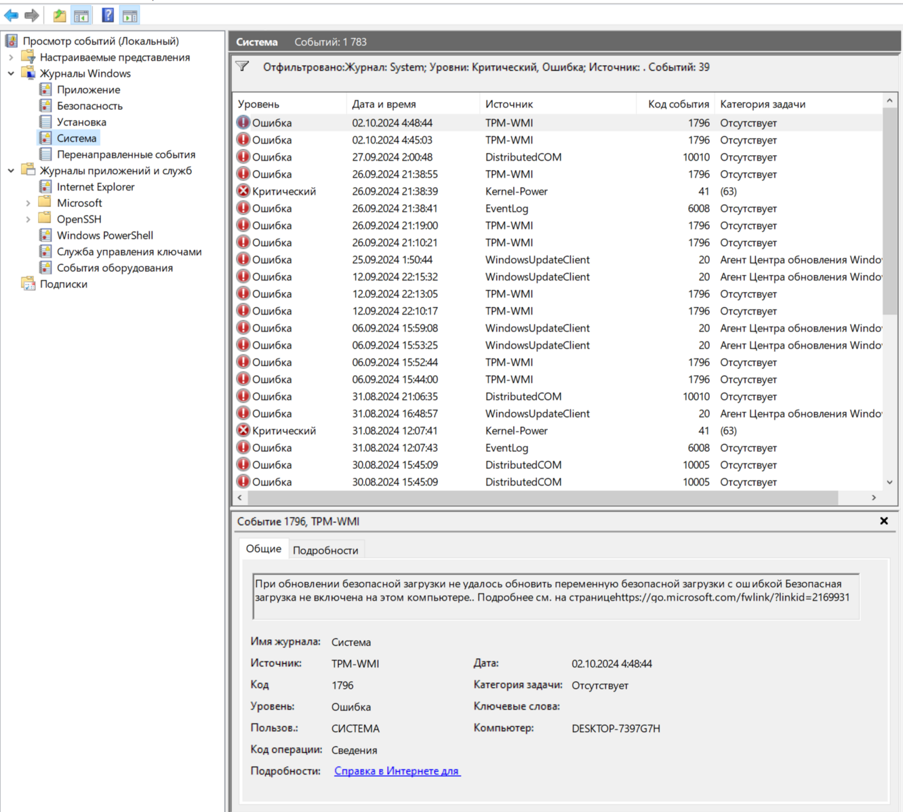Click the Back arrow toolbar icon
This screenshot has height=812, width=903.
(11, 15)
